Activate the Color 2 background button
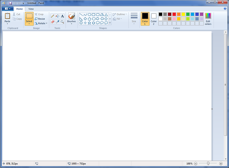Screen dimensions: 229x168 tap(154, 19)
